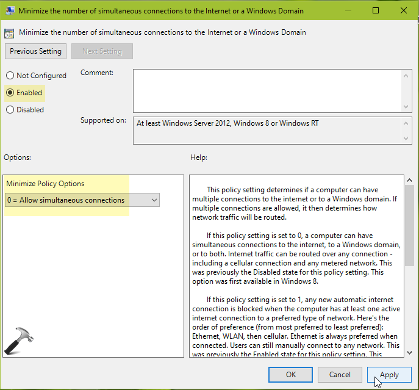Select the Enabled radio button
Screen dimensions: 419x390
(10, 93)
